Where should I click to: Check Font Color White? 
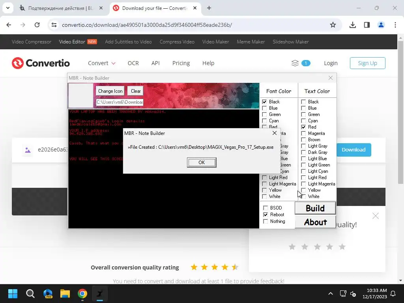tap(264, 196)
